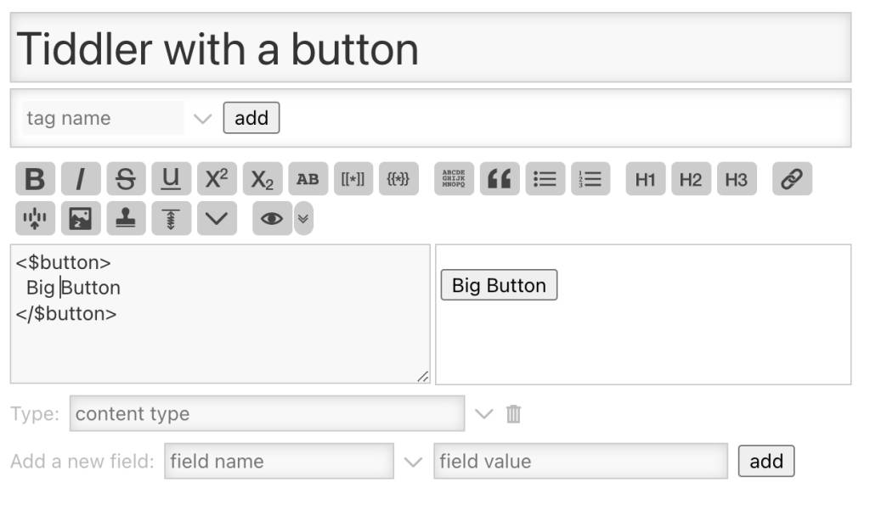Expand the tag name dropdown chevron
This screenshot has width=870, height=510.
(x=202, y=118)
